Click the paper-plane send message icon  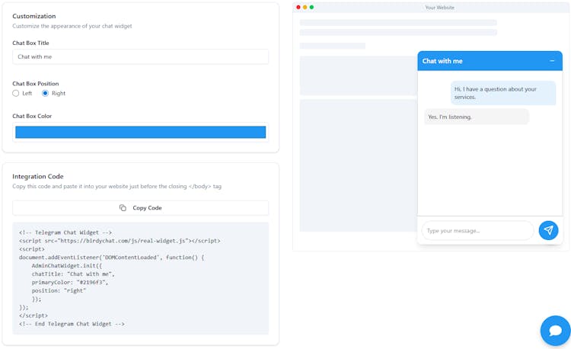(548, 230)
